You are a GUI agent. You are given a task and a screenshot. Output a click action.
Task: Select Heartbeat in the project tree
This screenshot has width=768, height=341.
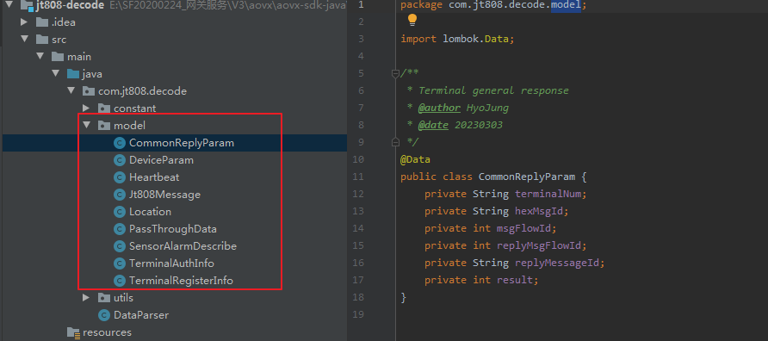(x=154, y=177)
